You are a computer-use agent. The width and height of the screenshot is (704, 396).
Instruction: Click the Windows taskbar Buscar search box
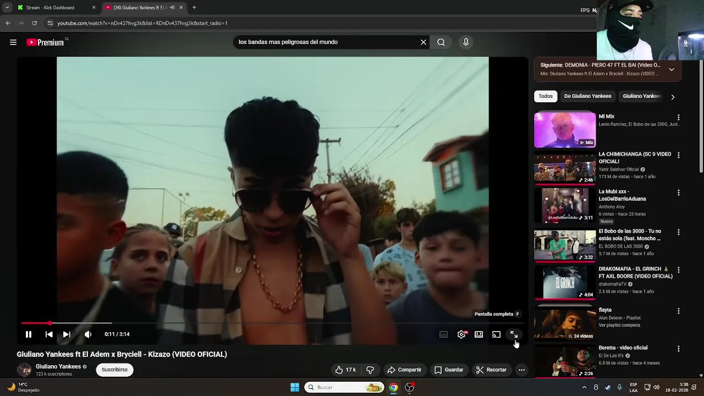coord(344,387)
